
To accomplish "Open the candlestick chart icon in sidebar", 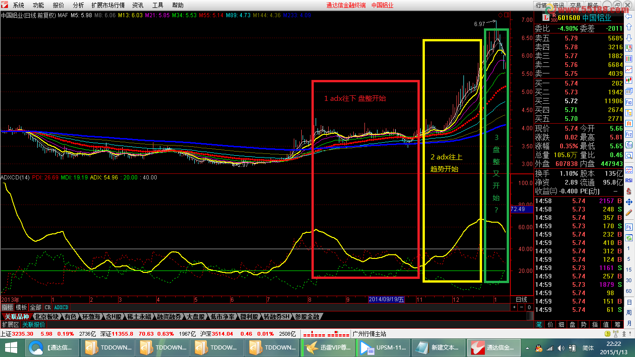I will [628, 79].
